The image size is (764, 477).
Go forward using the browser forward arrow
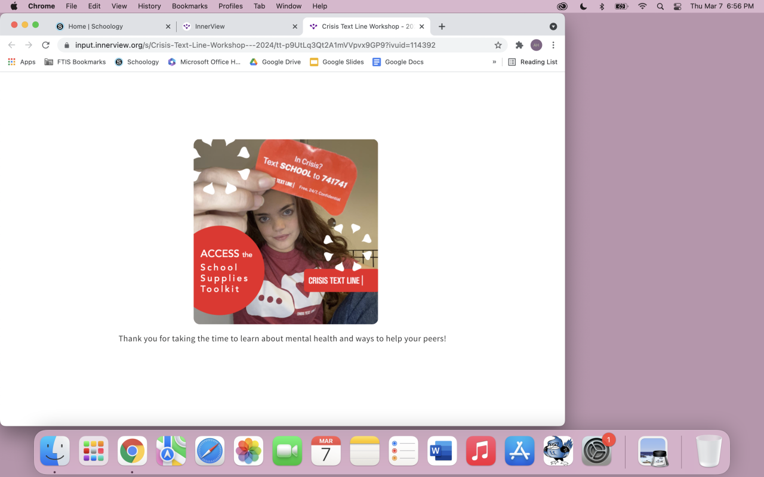pos(28,45)
